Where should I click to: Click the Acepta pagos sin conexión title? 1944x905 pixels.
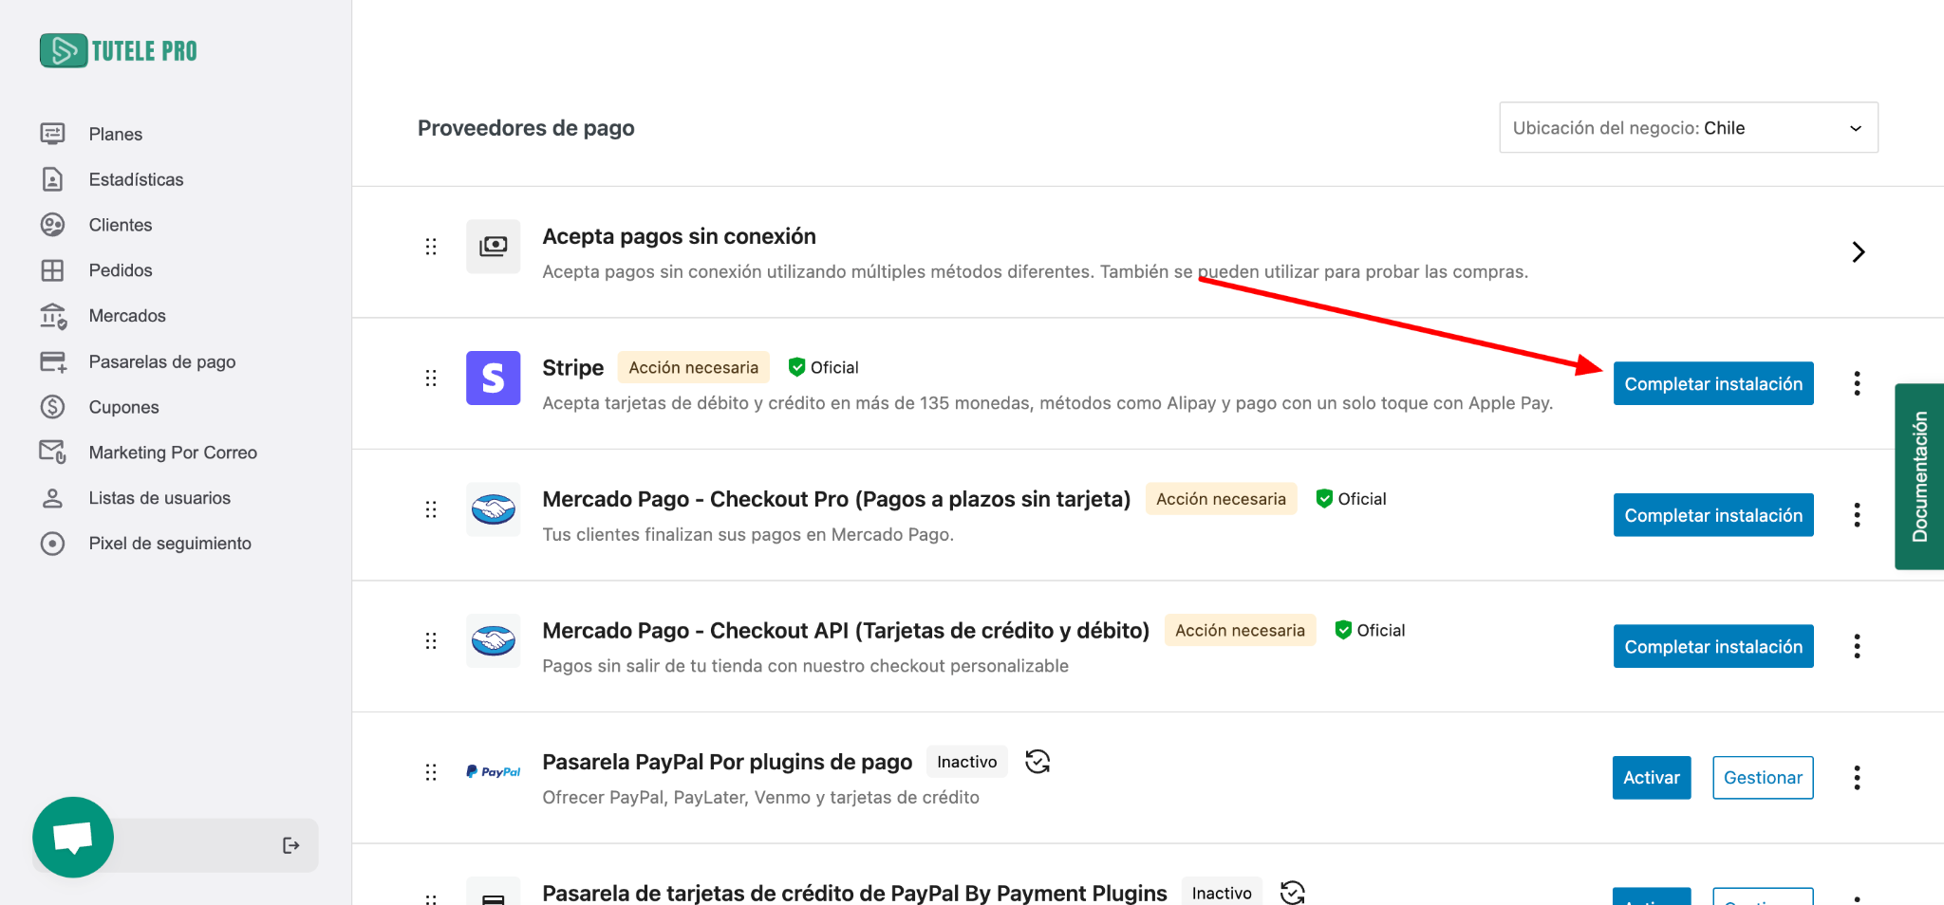680,236
